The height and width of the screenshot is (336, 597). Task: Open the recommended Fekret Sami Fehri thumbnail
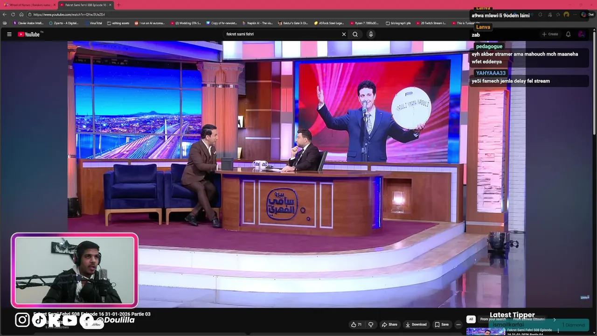[486, 331]
